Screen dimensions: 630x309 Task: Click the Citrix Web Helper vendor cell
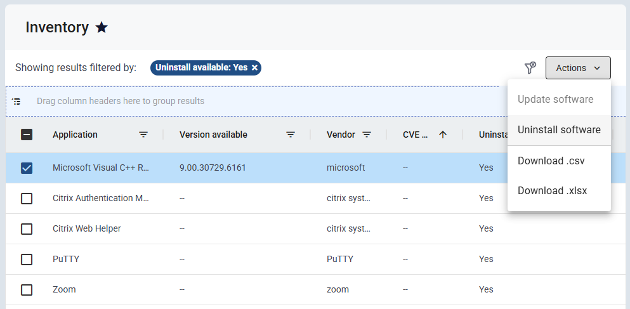(x=348, y=228)
